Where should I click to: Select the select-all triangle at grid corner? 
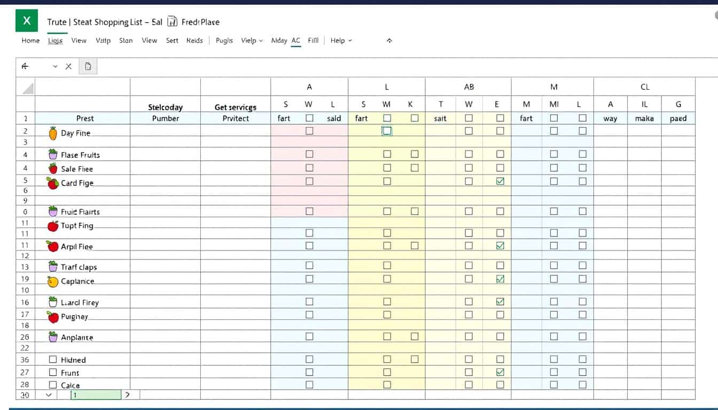click(x=27, y=88)
